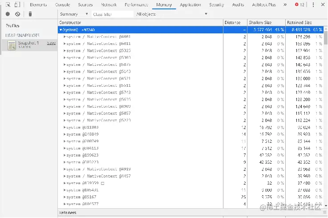The image size is (328, 218).
Task: Open the All objects filter dropdown
Action: (171, 14)
